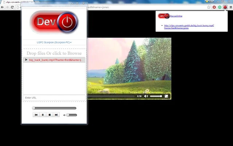233x146 pixels.
Task: Open big_buck_bunny.mp4 URL link in popup
Action: (189, 27)
